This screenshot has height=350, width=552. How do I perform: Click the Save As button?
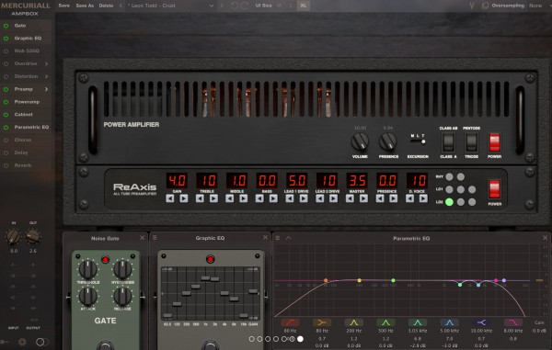(x=85, y=6)
